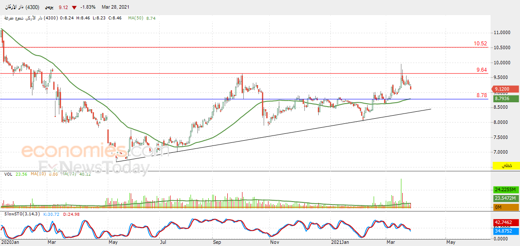Click the VOL indicator label
Viewport: 520px width, 246px height.
tap(8, 174)
